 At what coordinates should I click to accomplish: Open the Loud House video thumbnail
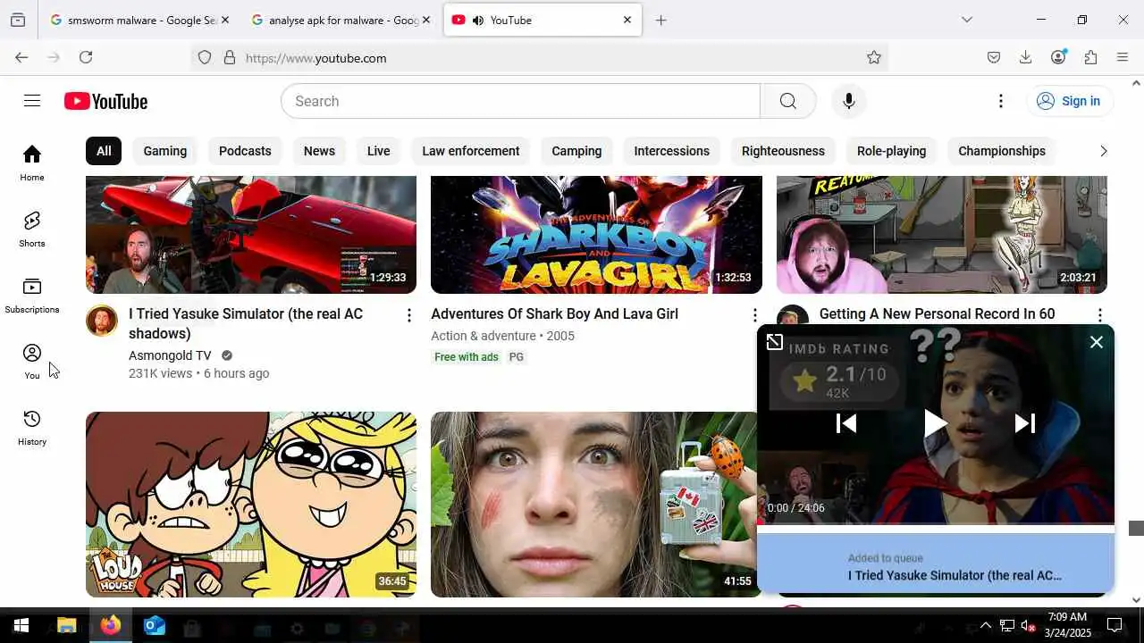251,505
